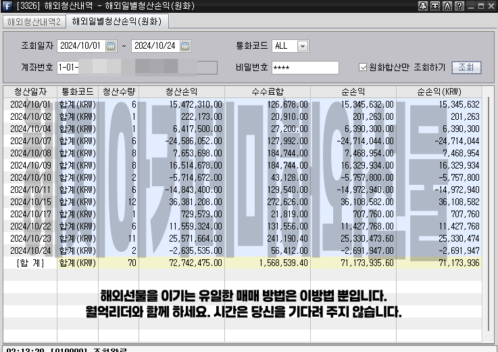The width and height of the screenshot is (498, 352).
Task: Open the end date calendar picker
Action: 185,46
